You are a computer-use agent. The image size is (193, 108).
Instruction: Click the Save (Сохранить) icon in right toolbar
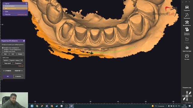[187, 7]
